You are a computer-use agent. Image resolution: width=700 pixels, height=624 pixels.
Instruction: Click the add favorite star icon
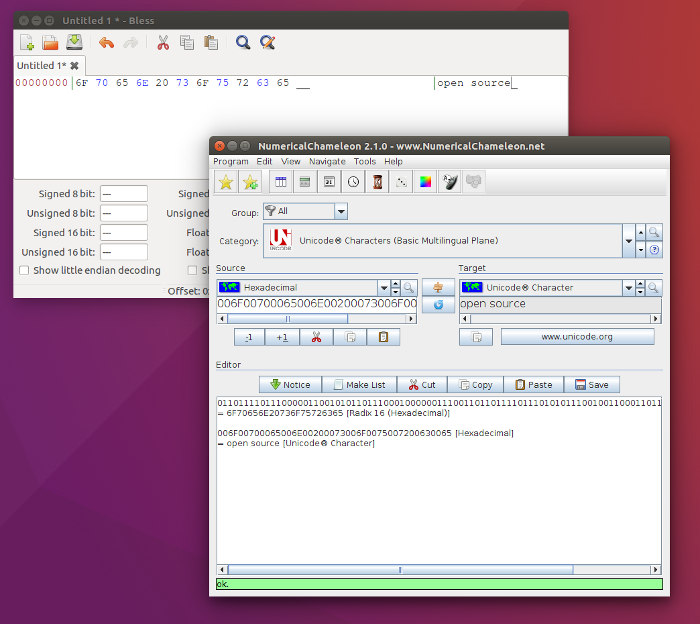point(250,182)
